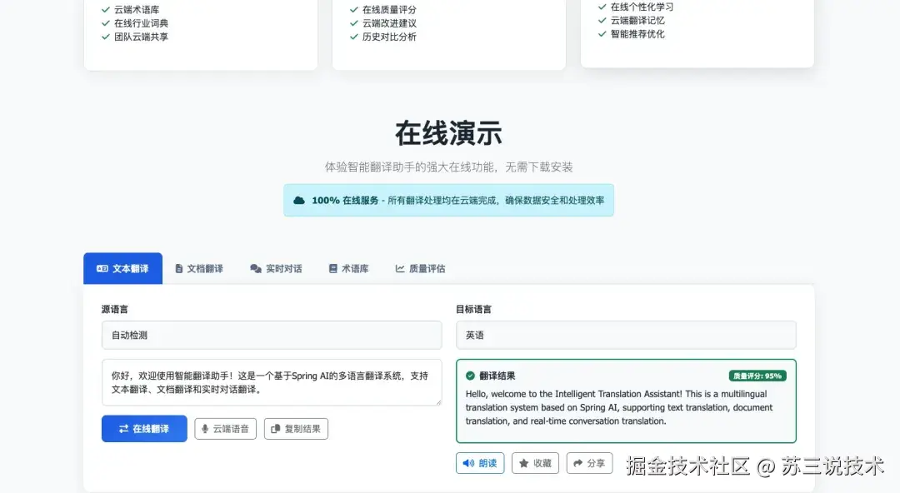The image size is (900, 493).
Task: Open the 源语言 selector showing 自动检测
Action: 272,335
